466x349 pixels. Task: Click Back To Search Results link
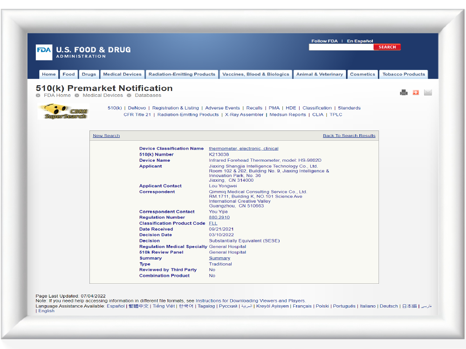(x=349, y=136)
